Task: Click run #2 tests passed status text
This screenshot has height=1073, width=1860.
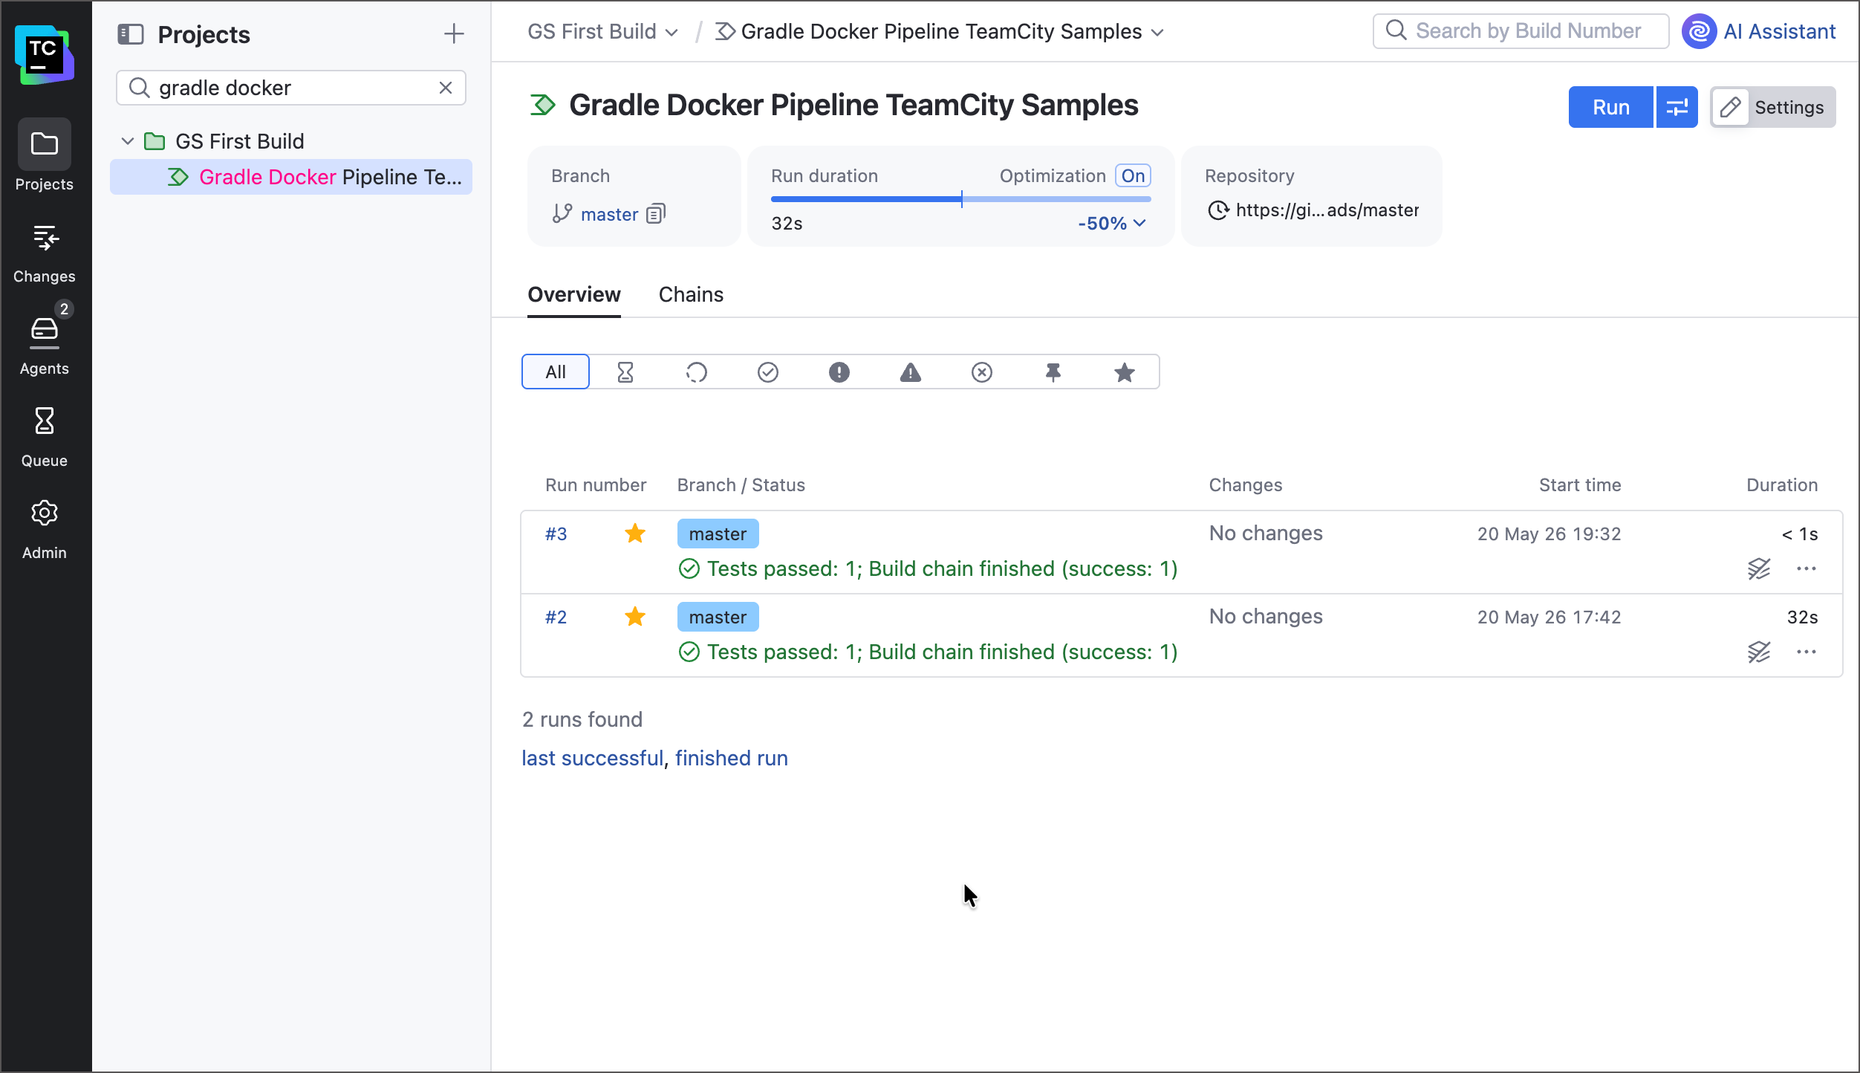Action: 942,652
